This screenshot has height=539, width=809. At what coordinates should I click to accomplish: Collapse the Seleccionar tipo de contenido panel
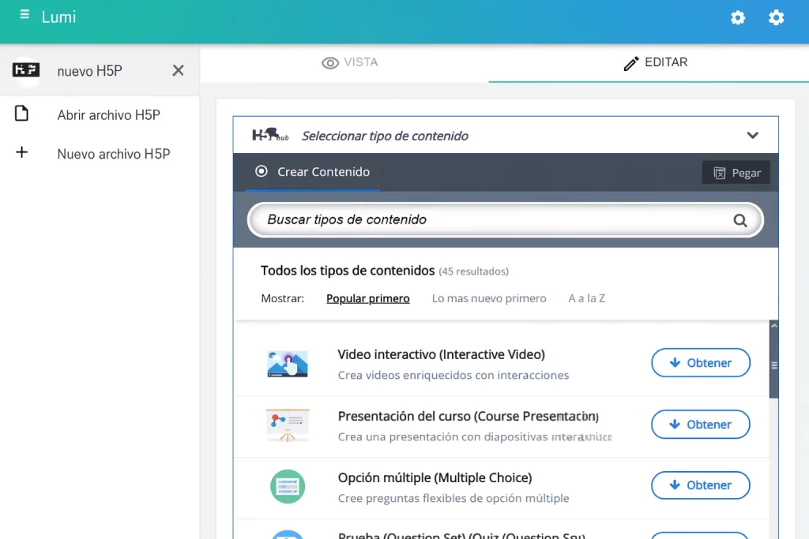tap(752, 134)
